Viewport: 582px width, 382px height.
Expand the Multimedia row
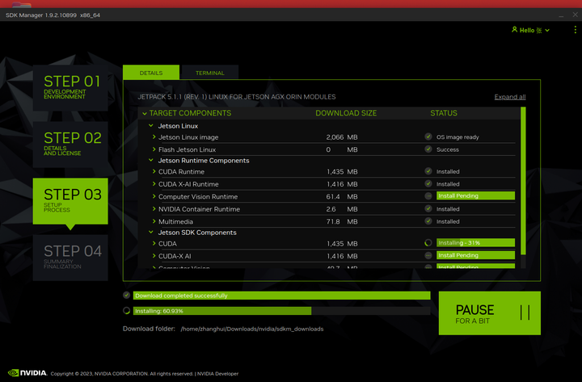click(x=154, y=221)
